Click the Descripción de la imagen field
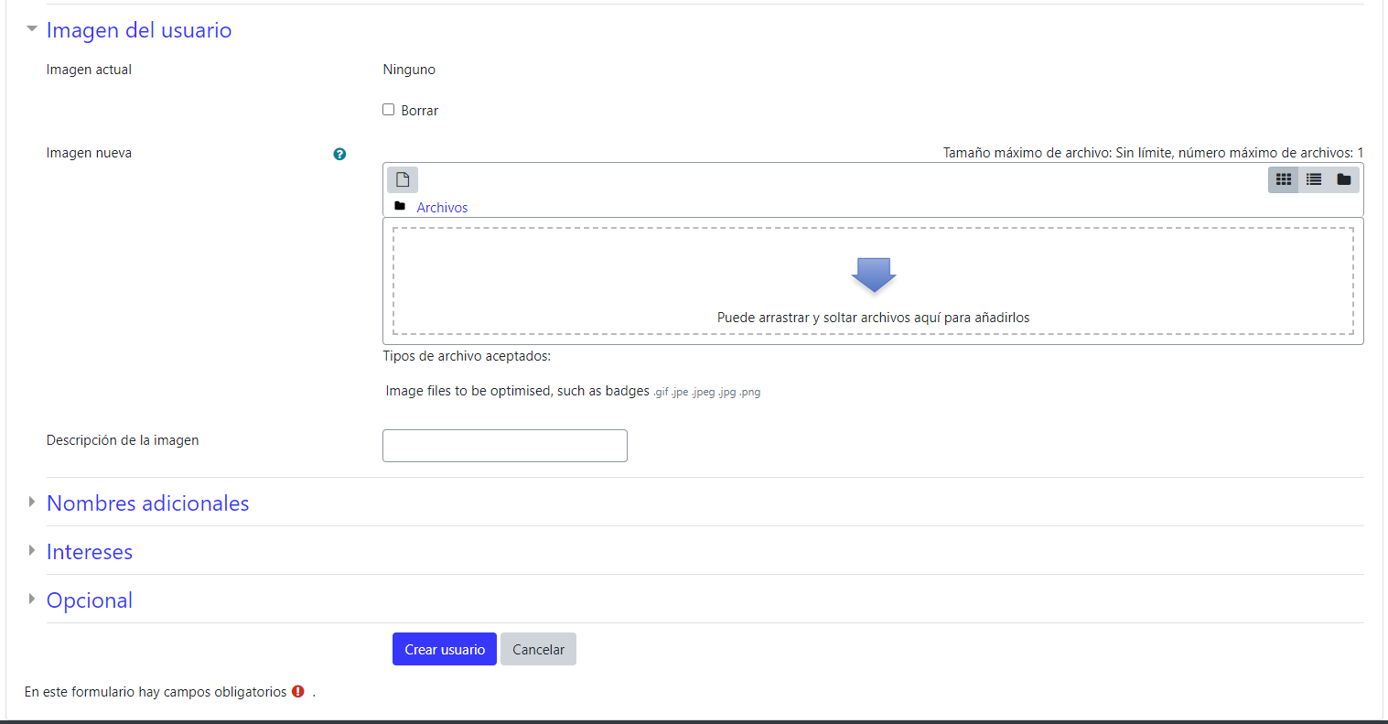 505,446
